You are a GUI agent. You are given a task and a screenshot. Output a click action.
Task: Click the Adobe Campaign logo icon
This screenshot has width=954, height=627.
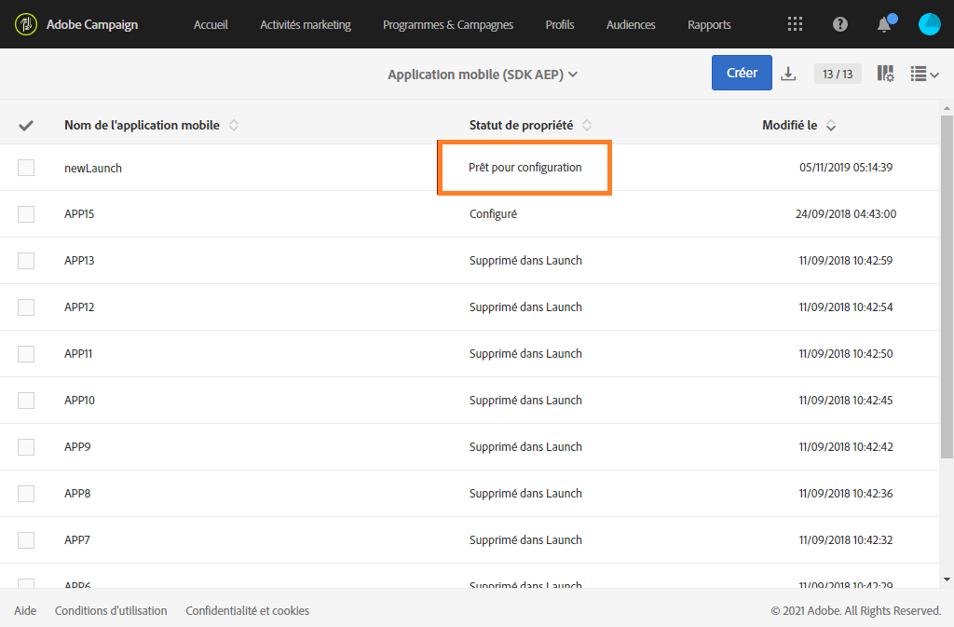click(x=26, y=24)
